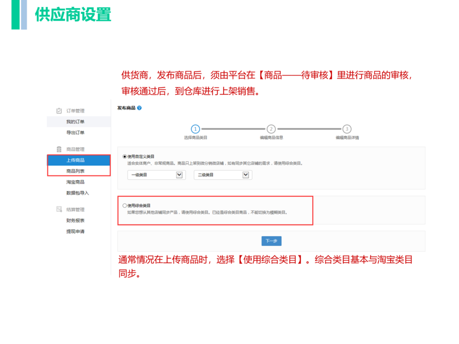Select the 使用综合类目 radio button
Image resolution: width=459 pixels, height=344 pixels.
125,205
